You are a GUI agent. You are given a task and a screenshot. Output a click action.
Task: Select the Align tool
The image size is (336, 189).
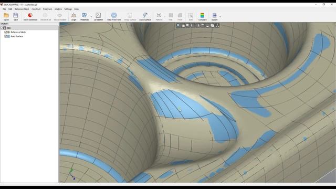pyautogui.click(x=73, y=16)
